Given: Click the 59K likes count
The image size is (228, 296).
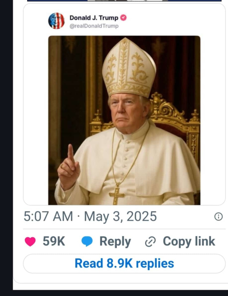Looking at the screenshot, I should pos(54,241).
